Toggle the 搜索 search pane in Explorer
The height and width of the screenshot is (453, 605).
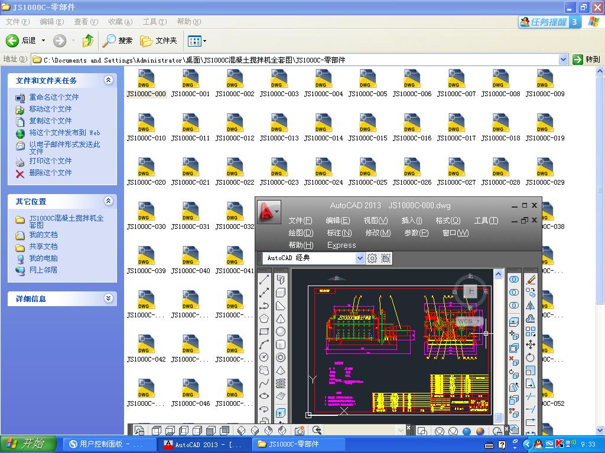(118, 41)
